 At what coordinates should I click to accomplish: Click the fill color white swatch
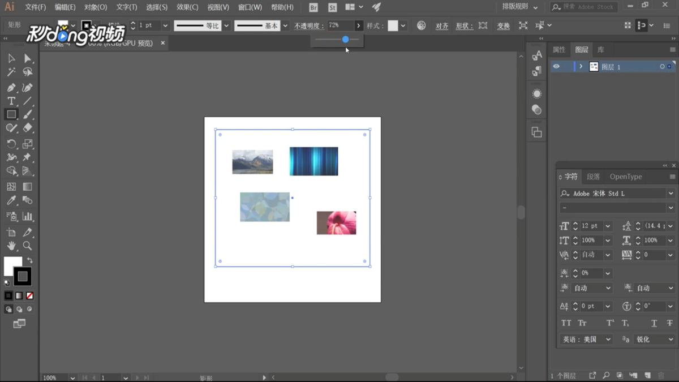(x=12, y=266)
